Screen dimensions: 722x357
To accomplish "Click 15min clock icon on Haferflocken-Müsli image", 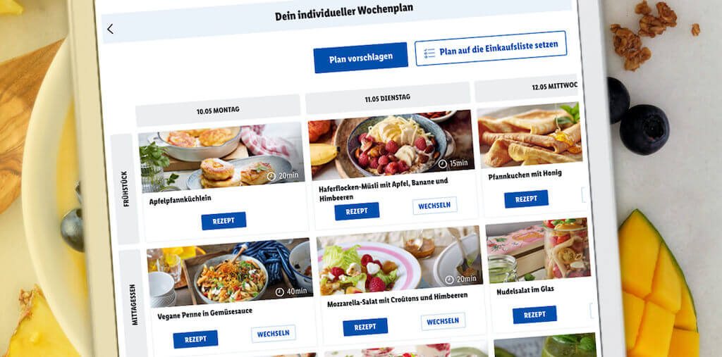I will click(443, 164).
